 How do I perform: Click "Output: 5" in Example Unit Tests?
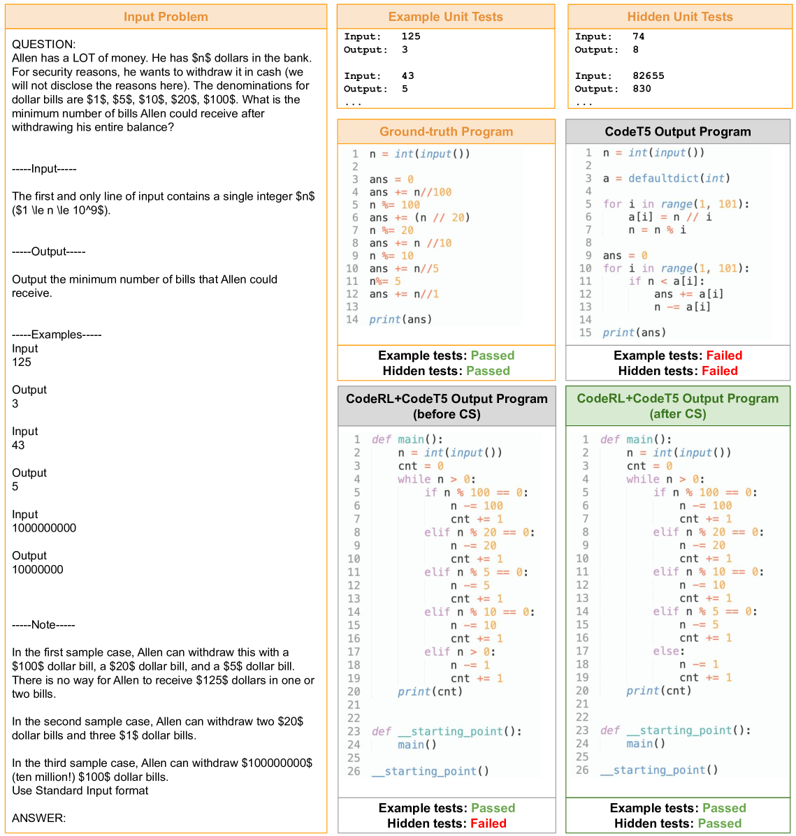click(375, 89)
